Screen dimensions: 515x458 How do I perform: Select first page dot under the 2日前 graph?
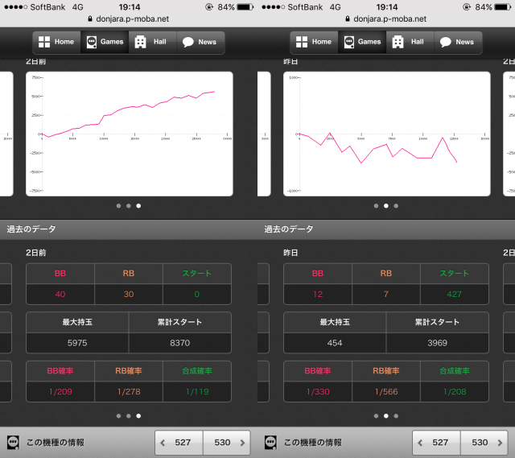point(118,205)
